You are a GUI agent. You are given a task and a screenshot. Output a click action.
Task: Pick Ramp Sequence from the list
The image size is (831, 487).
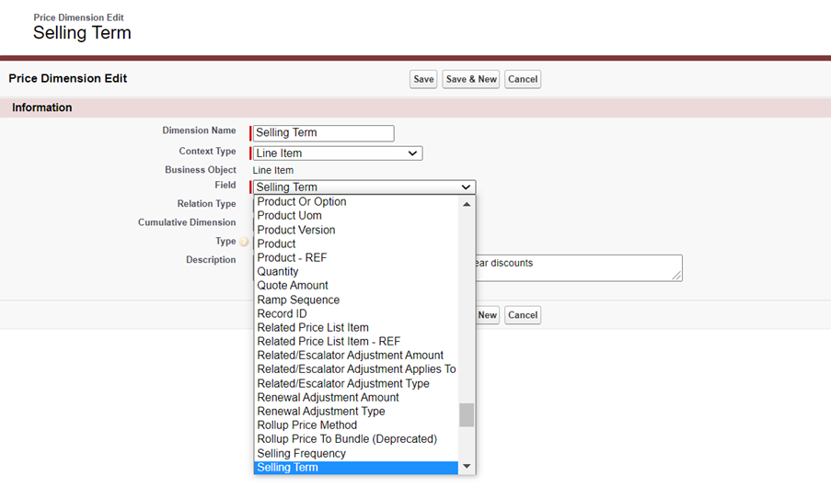(x=298, y=300)
